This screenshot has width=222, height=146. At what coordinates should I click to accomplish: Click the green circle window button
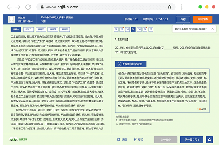(x=200, y=7)
